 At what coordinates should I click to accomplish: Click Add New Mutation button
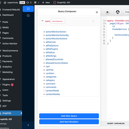tap(69, 122)
